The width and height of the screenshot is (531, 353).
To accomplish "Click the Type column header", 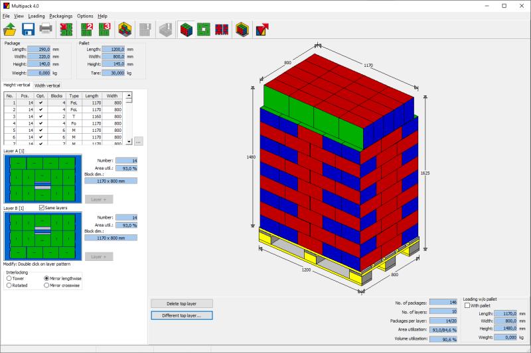I will tap(74, 96).
